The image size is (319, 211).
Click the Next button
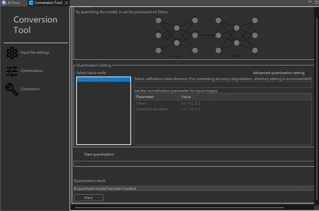click(89, 198)
